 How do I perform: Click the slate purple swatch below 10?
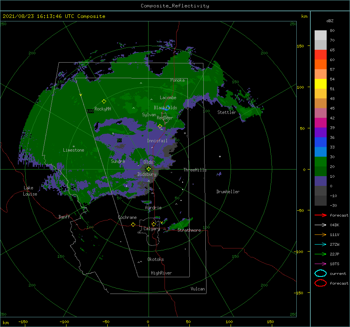pyautogui.click(x=320, y=181)
